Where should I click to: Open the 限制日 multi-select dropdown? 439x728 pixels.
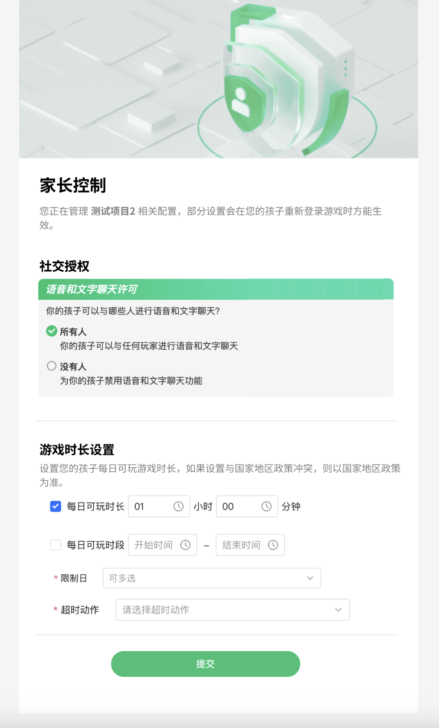212,578
